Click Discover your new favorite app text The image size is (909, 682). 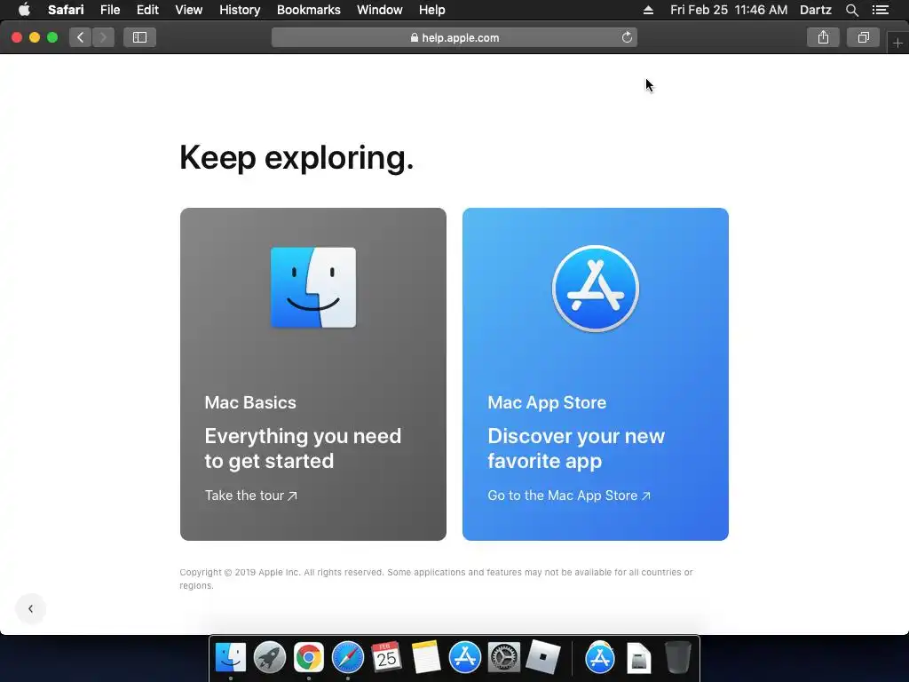[576, 448]
